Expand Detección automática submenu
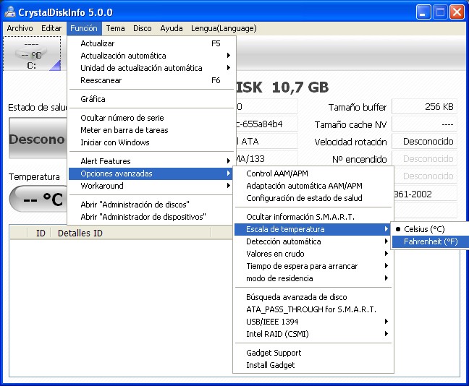The height and width of the screenshot is (386, 469). (313, 241)
